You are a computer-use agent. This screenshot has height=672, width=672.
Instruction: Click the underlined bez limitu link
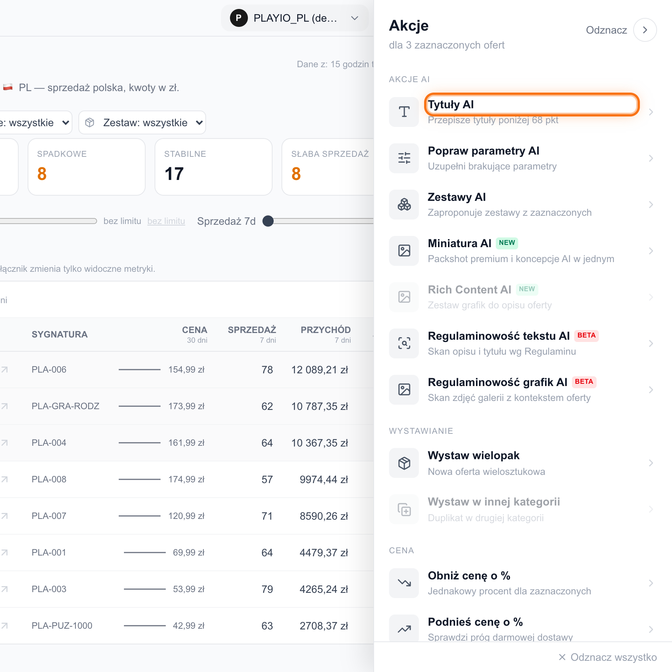pyautogui.click(x=166, y=221)
